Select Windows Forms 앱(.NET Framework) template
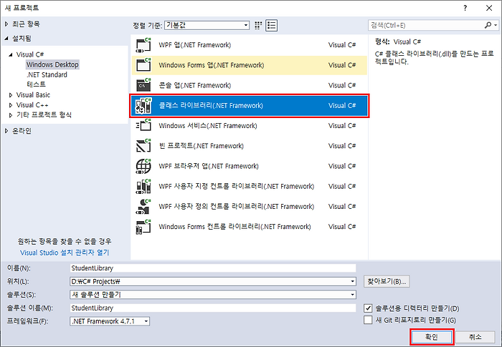The height and width of the screenshot is (347, 502). 250,65
